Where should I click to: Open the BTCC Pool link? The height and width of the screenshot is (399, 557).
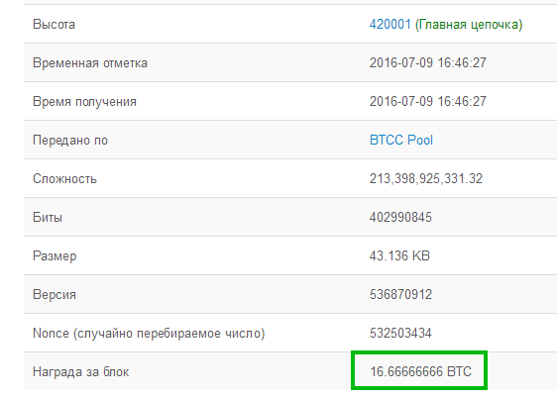click(401, 140)
